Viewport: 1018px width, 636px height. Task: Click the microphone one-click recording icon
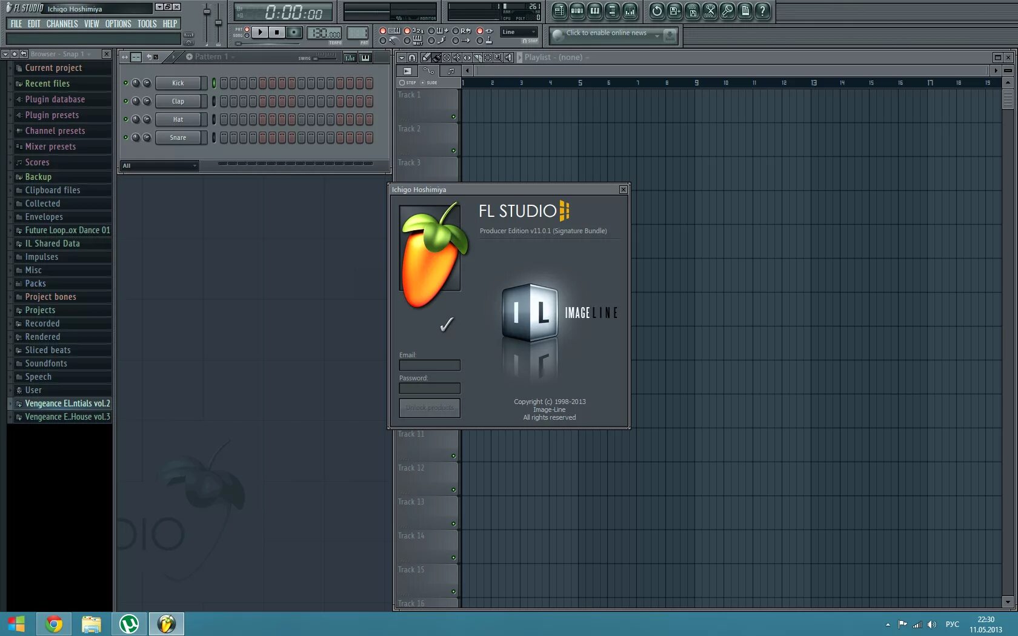(x=727, y=10)
